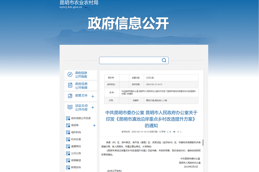The height and width of the screenshot is (172, 259).
Task: Click the files icon beside 政策文件
Action: [70, 96]
